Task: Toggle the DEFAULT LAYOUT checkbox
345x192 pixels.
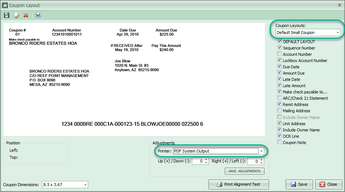Action: click(x=279, y=41)
